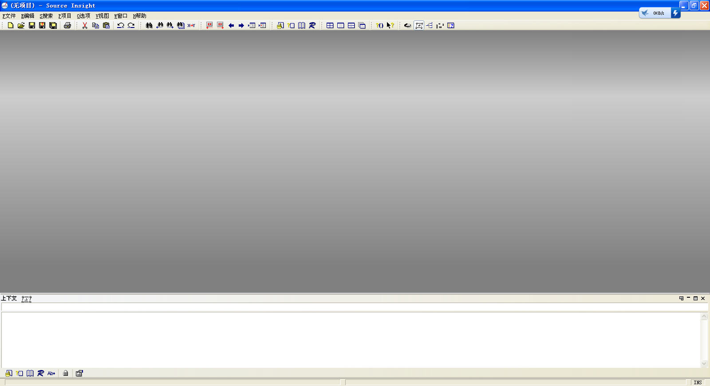Click the Go Forward blue arrow
The image size is (710, 386).
241,25
